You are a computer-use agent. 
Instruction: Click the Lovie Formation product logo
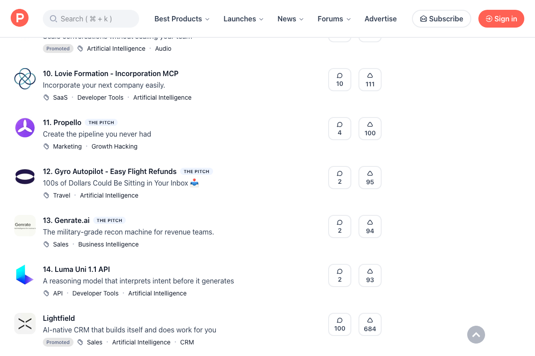coord(25,79)
